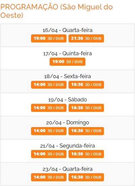The width and height of the screenshot is (135, 186).
Task: Choose the 16:30 session on 20/04 Domingo
Action: pyautogui.click(x=86, y=131)
